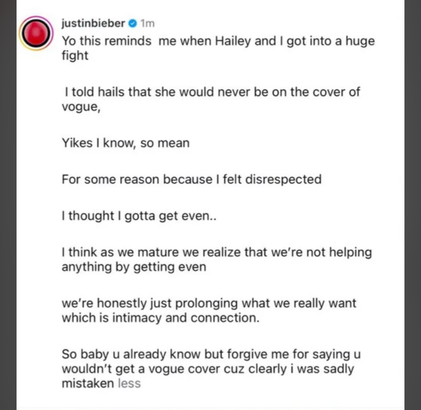Click the blue verified badge icon
Image resolution: width=421 pixels, height=410 pixels.
133,24
